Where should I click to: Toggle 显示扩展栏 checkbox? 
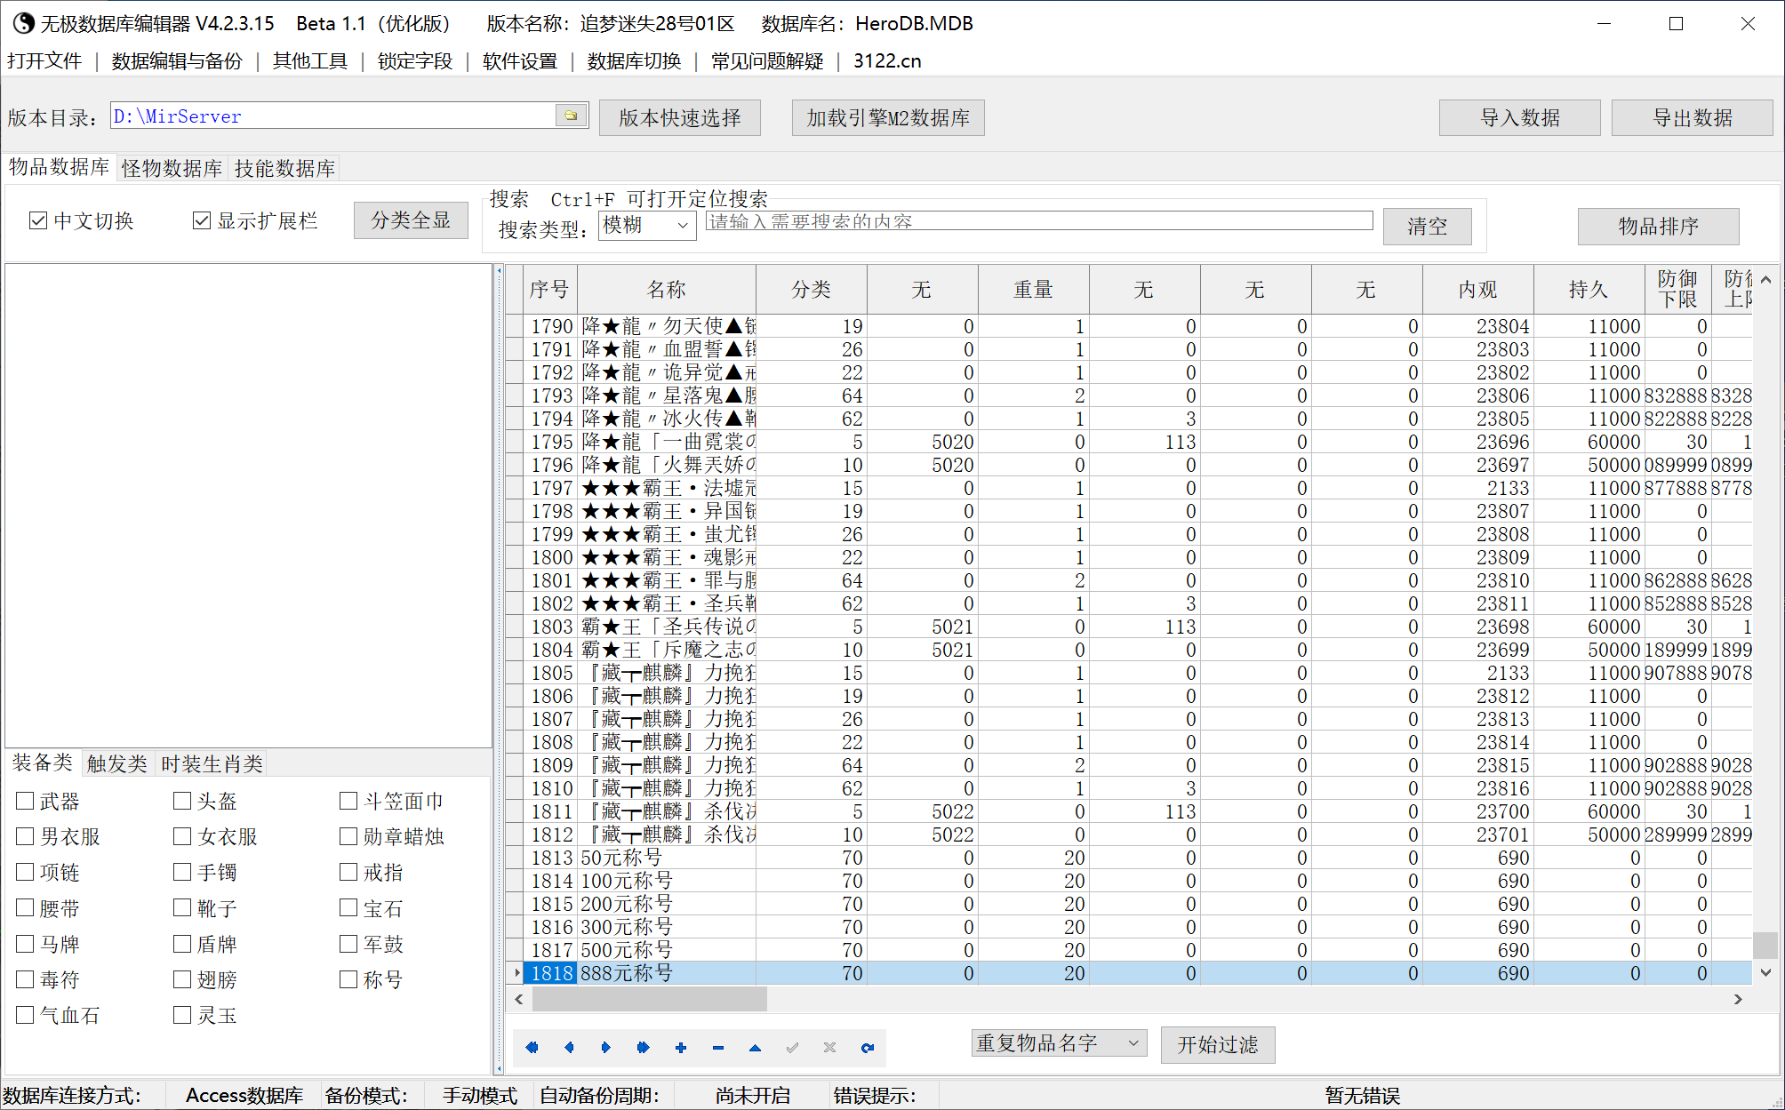tap(202, 220)
